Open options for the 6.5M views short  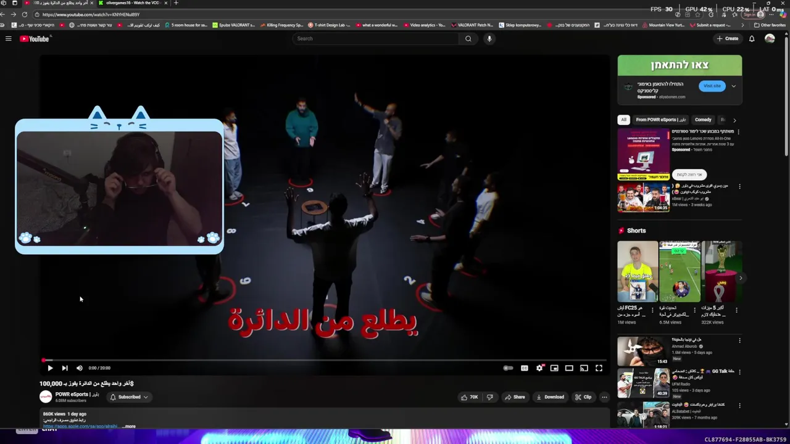pyautogui.click(x=695, y=310)
